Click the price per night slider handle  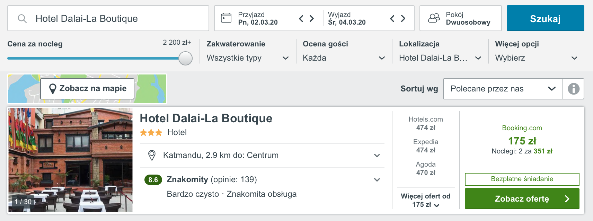(x=186, y=58)
